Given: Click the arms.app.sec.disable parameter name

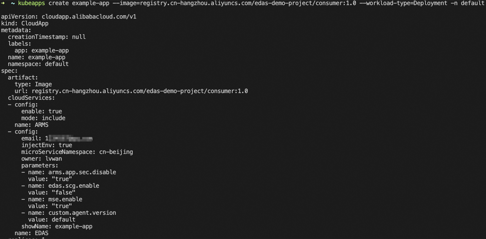Looking at the screenshot, I should [x=82, y=172].
